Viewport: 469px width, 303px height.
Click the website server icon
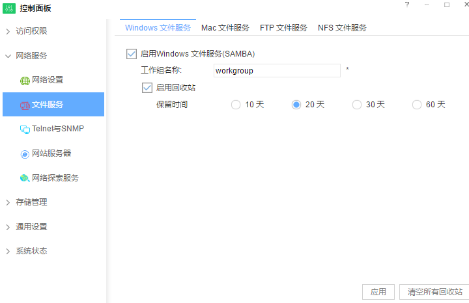point(25,154)
